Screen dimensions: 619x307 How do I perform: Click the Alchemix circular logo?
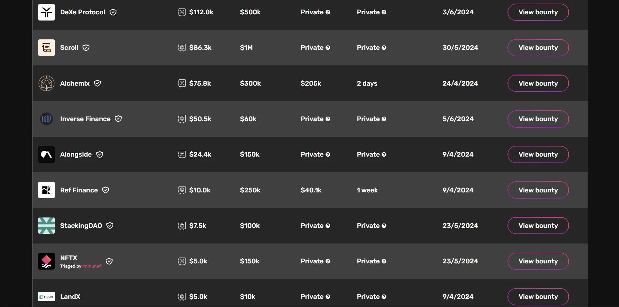(46, 83)
